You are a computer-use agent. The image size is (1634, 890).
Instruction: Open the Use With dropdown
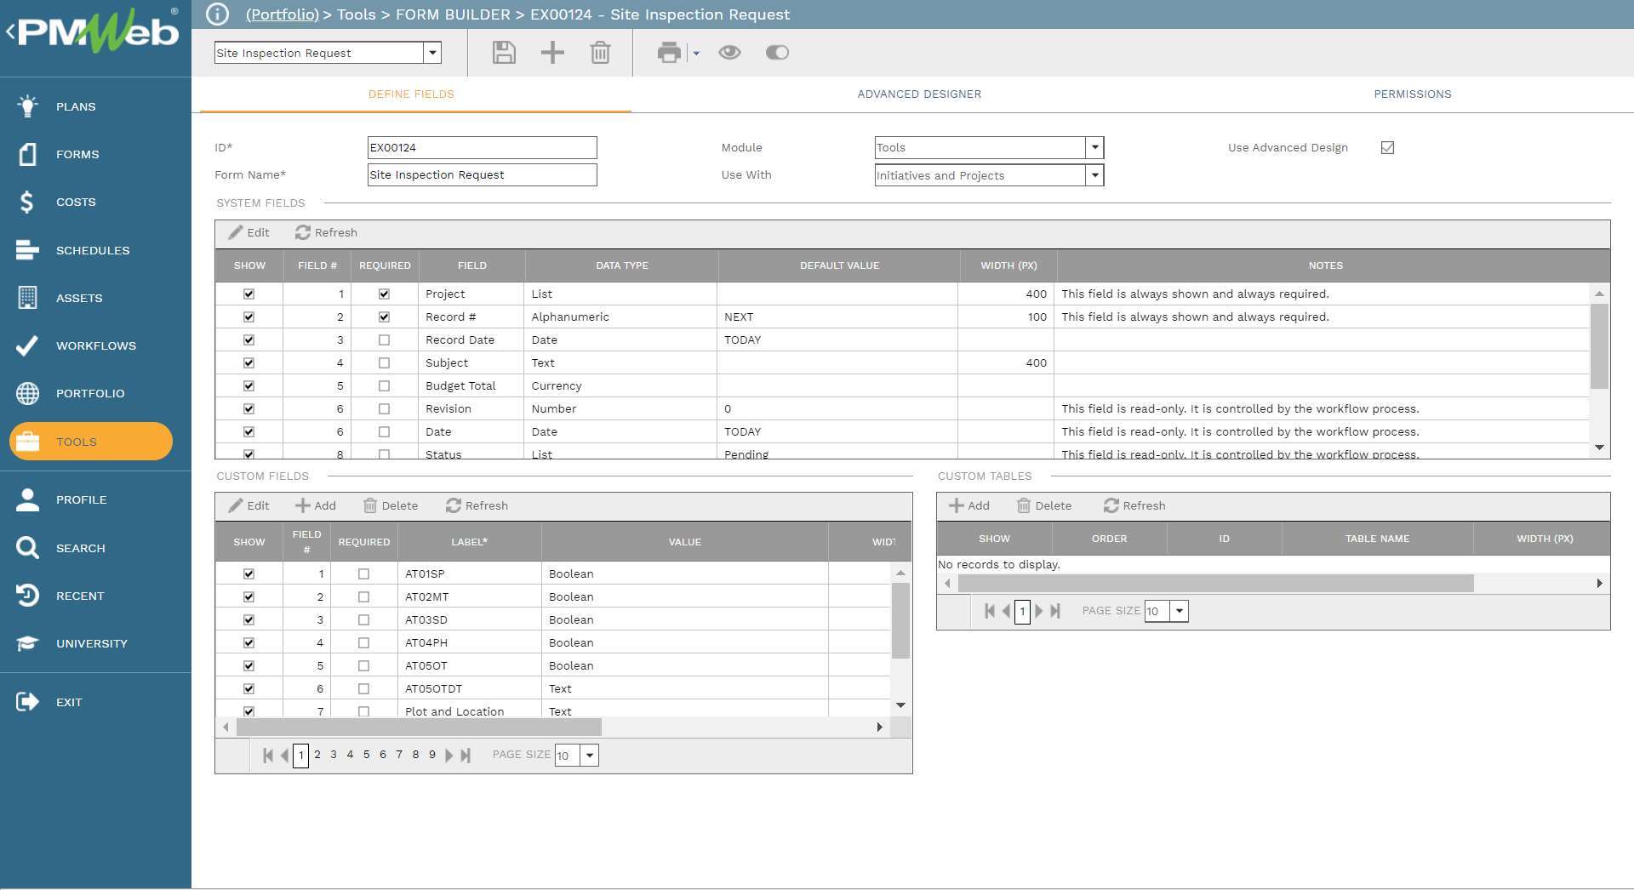pos(1095,175)
